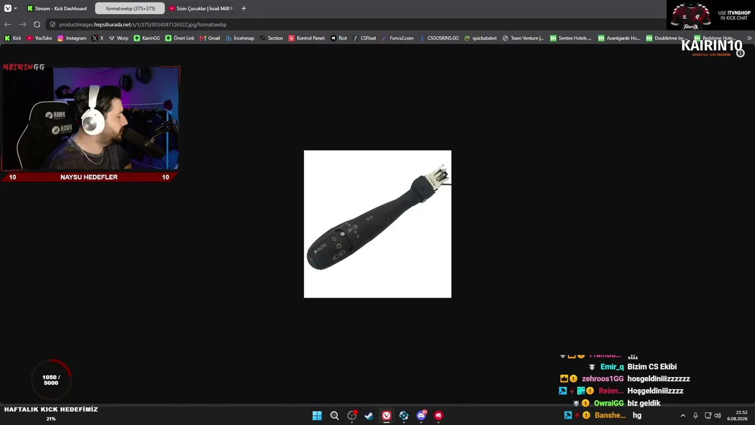
Task: Open the Windows Start menu
Action: 317,416
